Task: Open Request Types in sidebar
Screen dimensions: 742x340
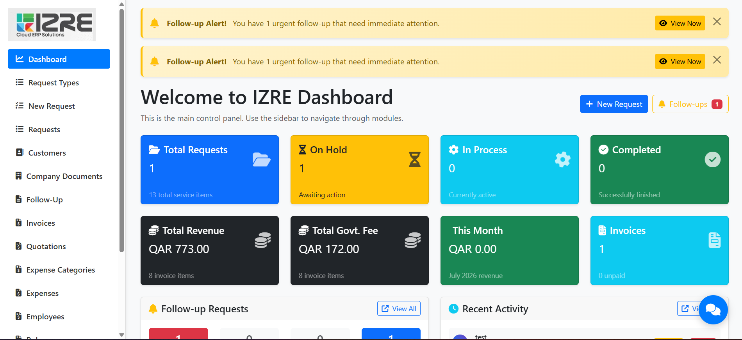Action: pyautogui.click(x=59, y=83)
